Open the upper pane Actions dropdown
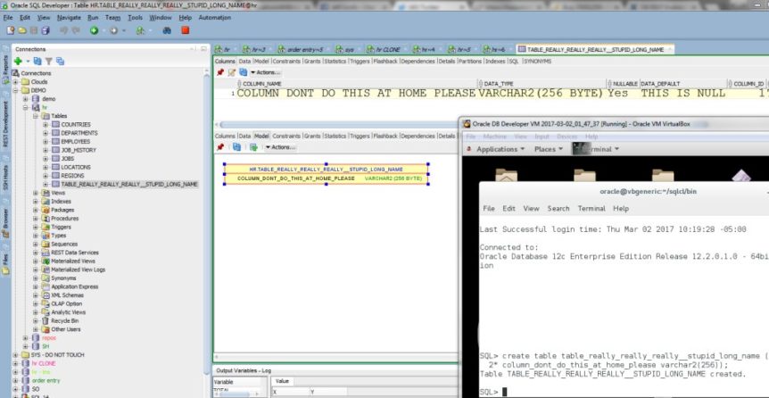 pyautogui.click(x=265, y=71)
